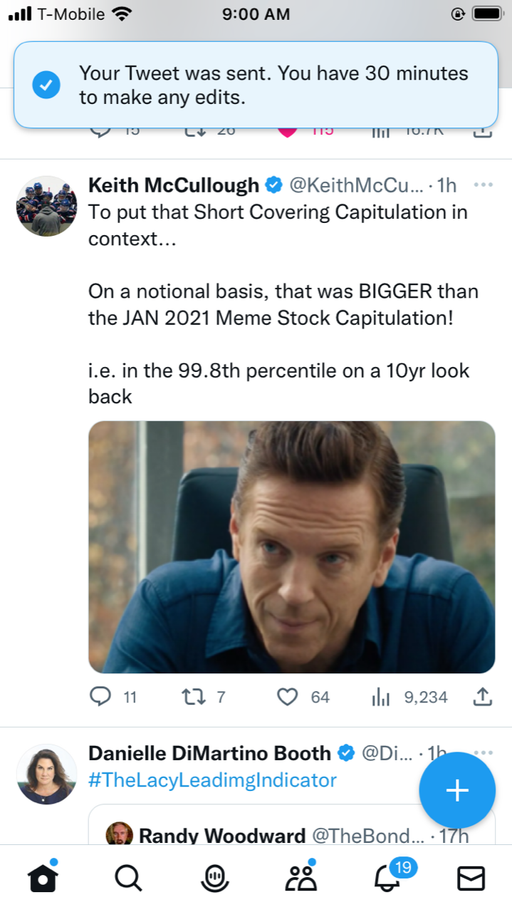The width and height of the screenshot is (512, 912).
Task: Open the Spaces microphone tab
Action: click(x=214, y=880)
